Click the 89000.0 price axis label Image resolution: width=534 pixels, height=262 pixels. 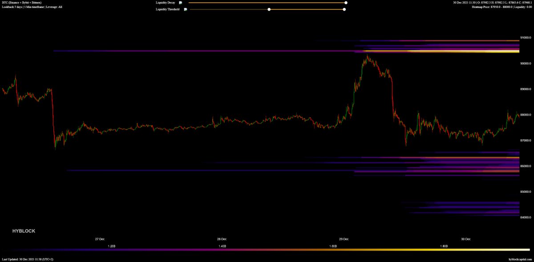click(526, 89)
